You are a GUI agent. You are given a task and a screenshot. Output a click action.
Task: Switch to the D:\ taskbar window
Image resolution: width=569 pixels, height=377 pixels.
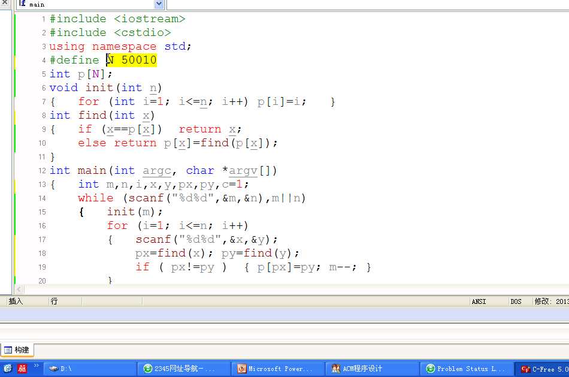90,369
